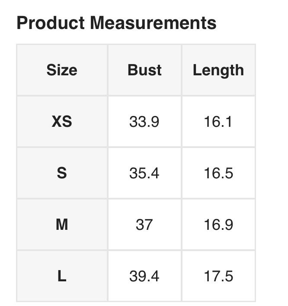Screen dimensions: 288x306
Task: Click the word "Measurements" in the heading
Action: tap(153, 23)
